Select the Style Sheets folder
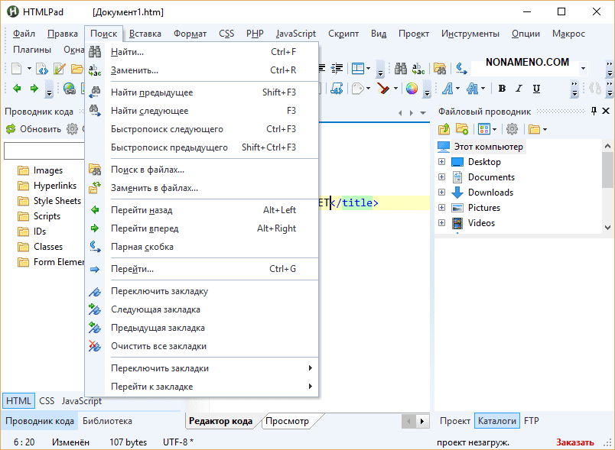Image resolution: width=615 pixels, height=450 pixels. (57, 201)
